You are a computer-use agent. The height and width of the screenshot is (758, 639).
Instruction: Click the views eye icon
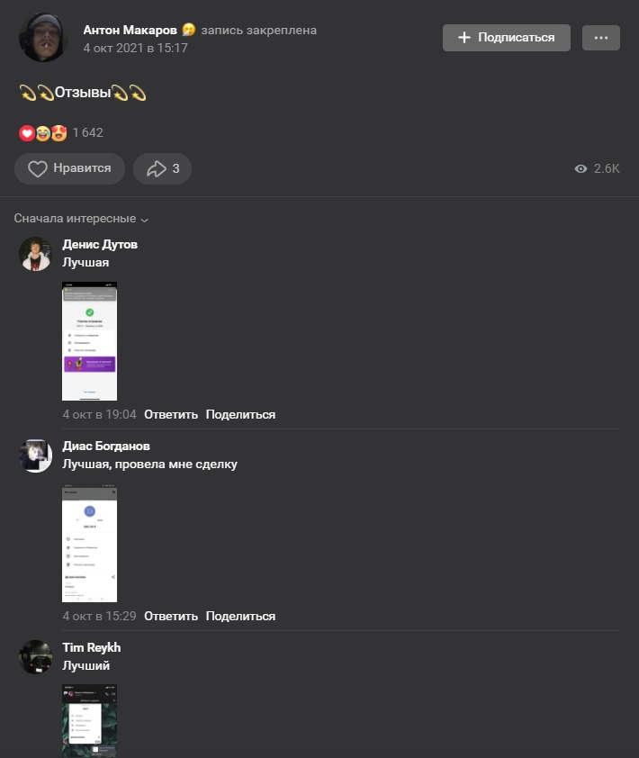coord(580,168)
